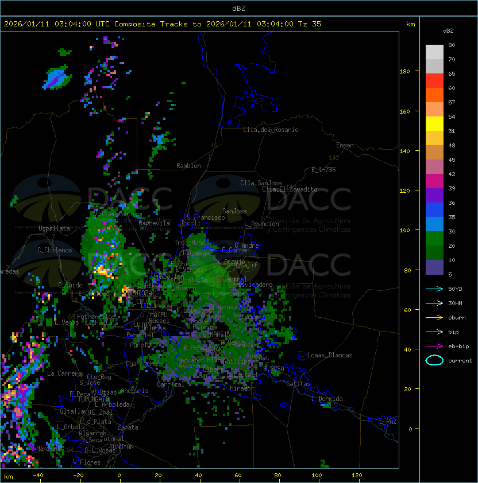Click the red 60-65 dBZ swatch
The height and width of the screenshot is (483, 478).
click(434, 81)
